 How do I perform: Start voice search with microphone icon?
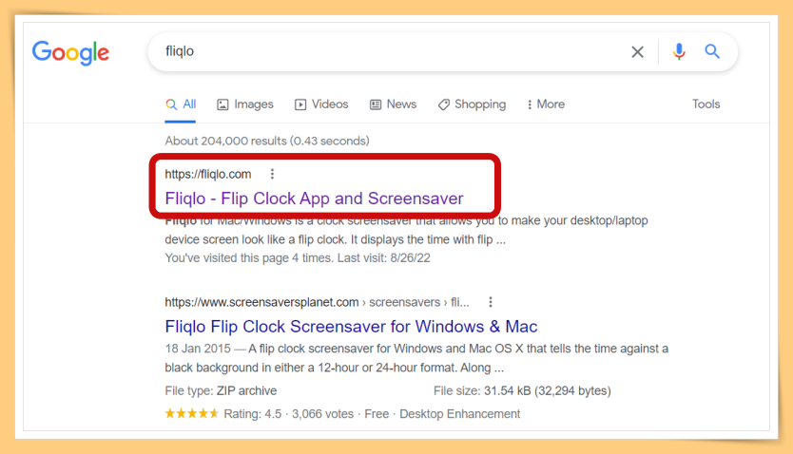click(679, 51)
